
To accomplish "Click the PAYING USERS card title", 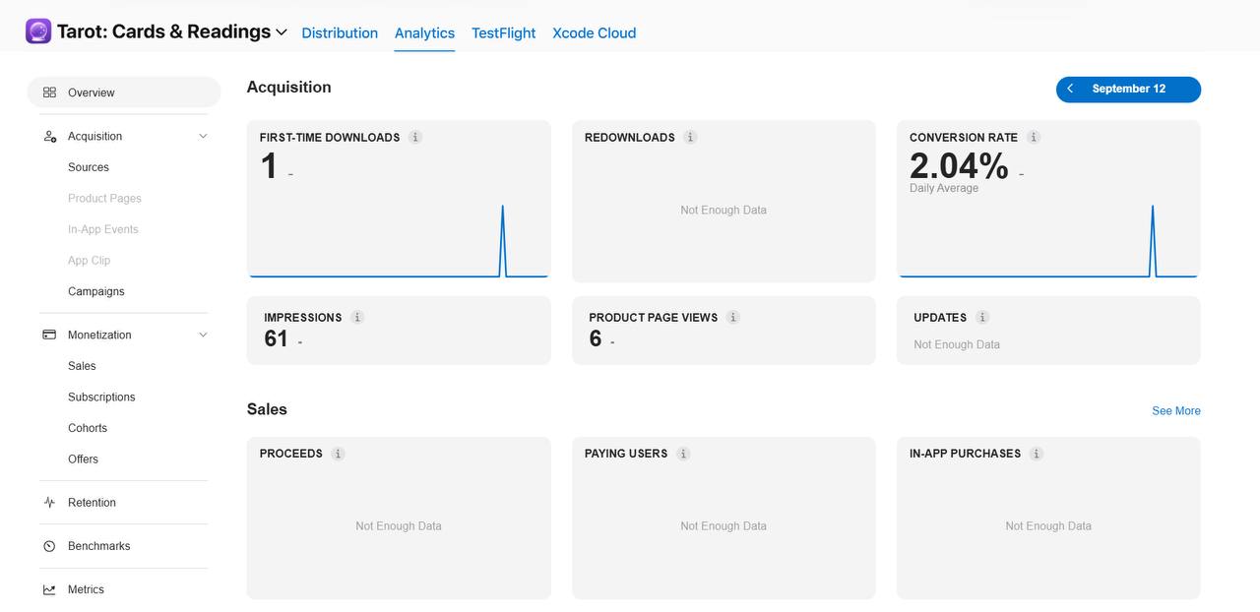I will tap(626, 454).
